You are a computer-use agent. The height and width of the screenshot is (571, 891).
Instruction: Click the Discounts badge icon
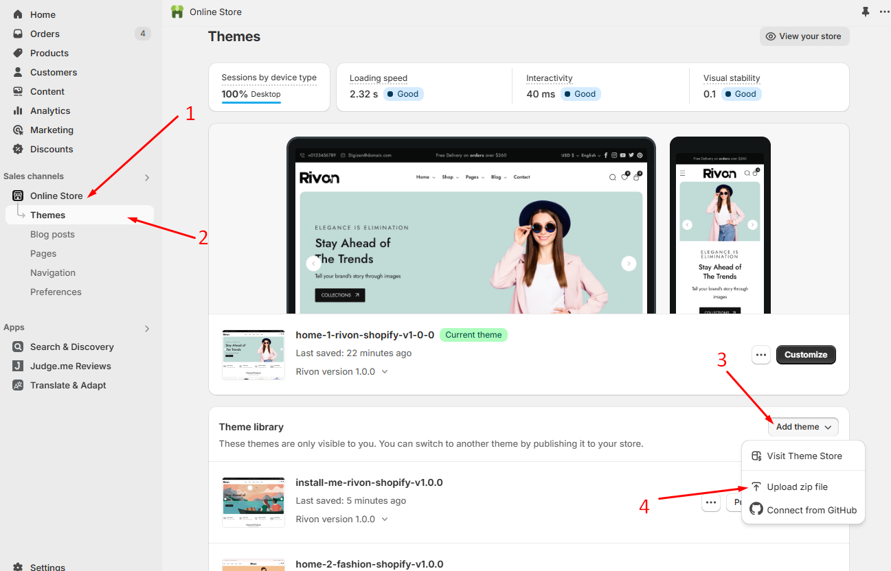point(18,149)
